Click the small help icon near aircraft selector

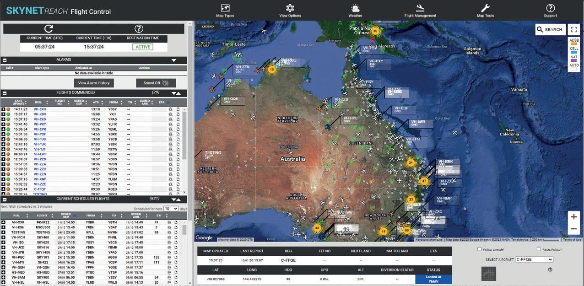[550, 270]
